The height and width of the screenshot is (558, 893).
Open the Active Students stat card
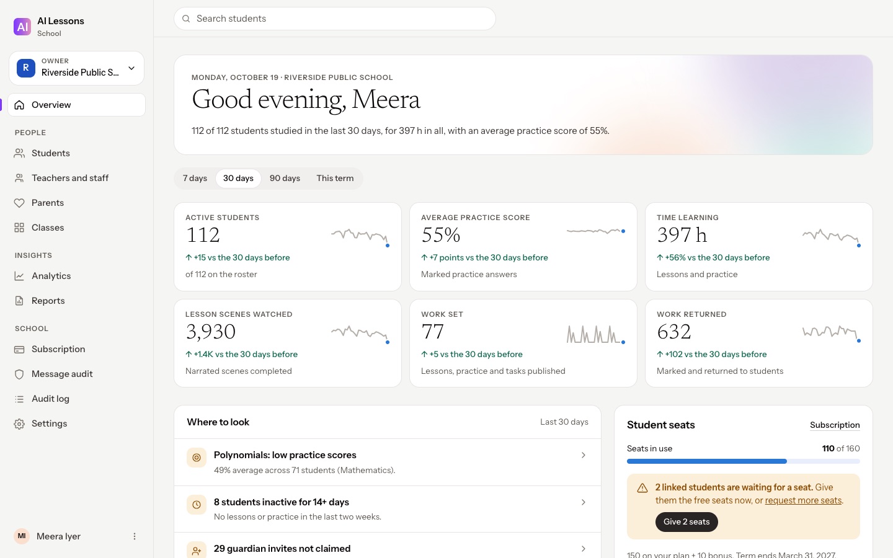[288, 247]
